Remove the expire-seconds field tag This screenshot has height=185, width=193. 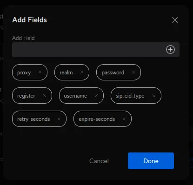tap(124, 119)
